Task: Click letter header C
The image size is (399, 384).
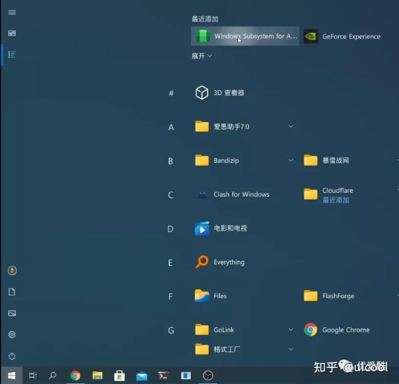Action: [x=171, y=195]
